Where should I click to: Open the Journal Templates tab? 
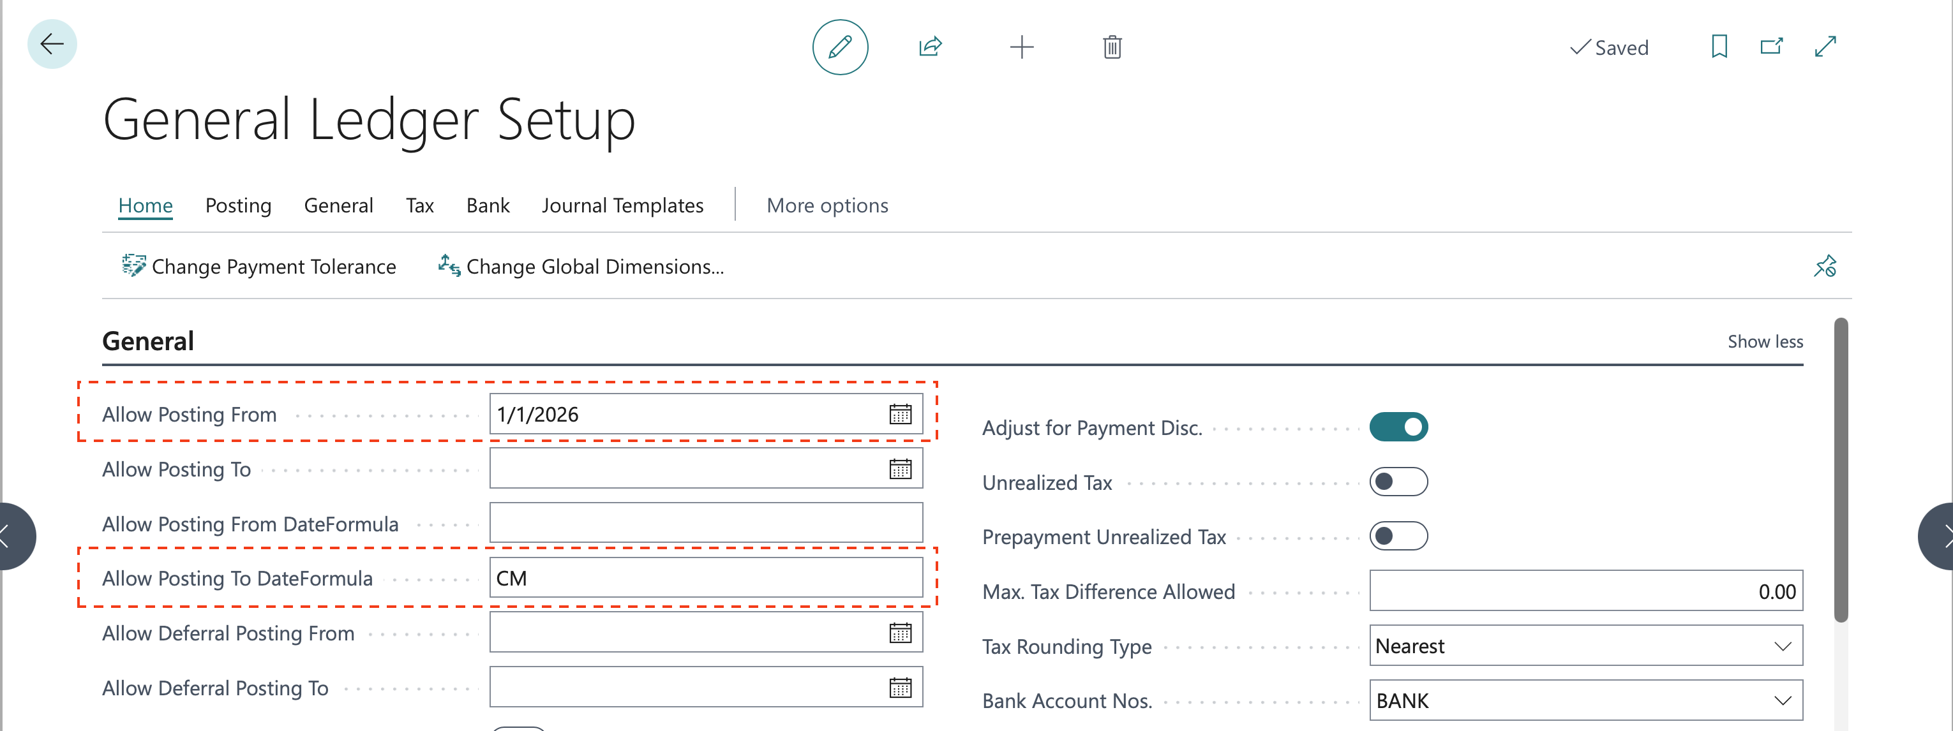tap(622, 205)
